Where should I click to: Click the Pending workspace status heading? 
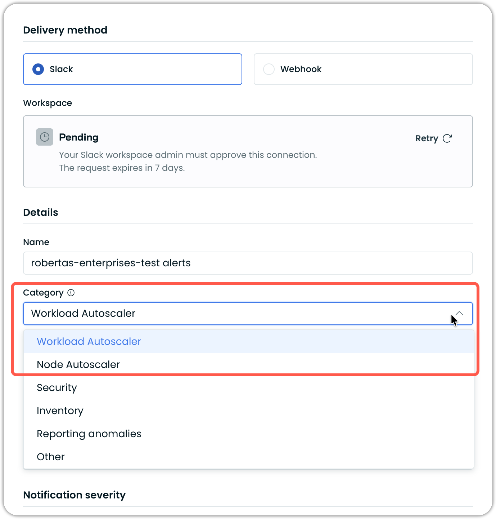tap(79, 137)
